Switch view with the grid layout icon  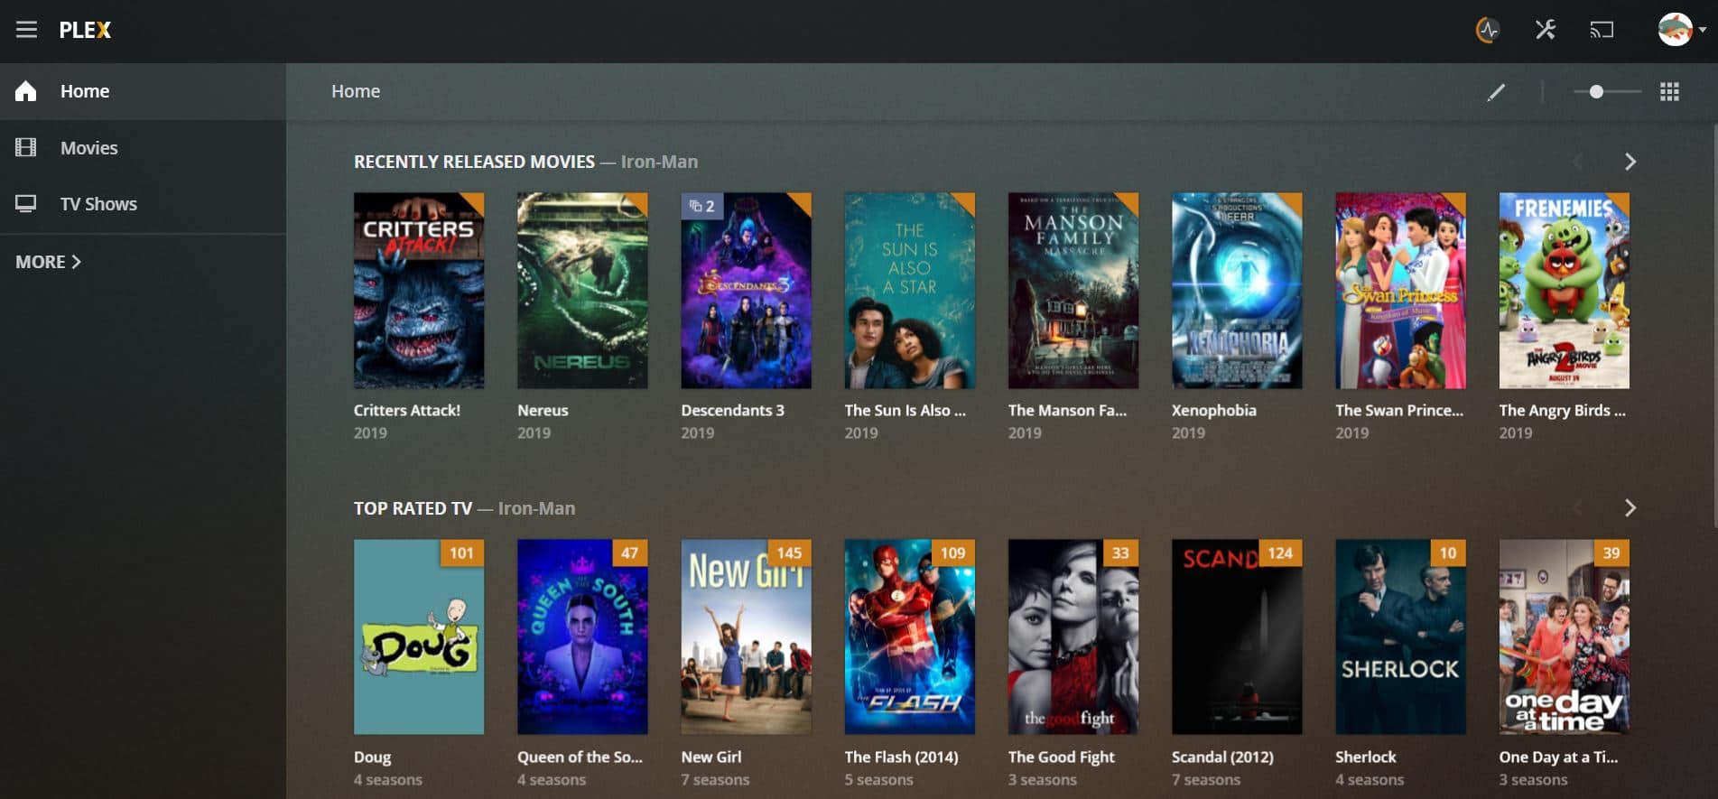(x=1669, y=92)
